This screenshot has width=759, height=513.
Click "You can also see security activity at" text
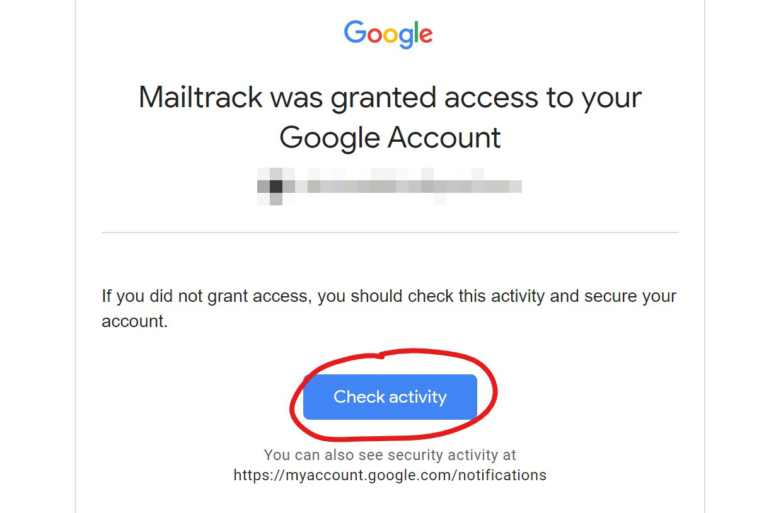390,455
